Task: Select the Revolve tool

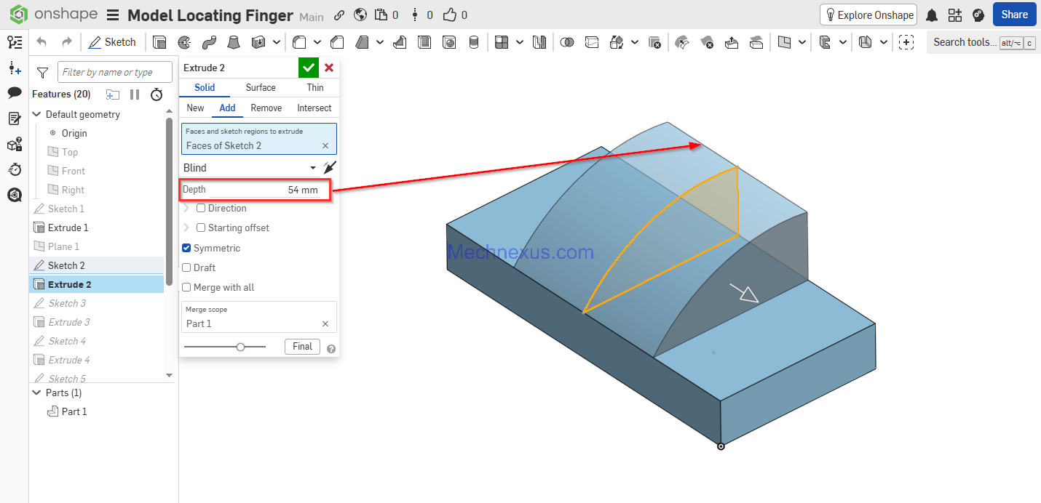Action: pos(184,42)
